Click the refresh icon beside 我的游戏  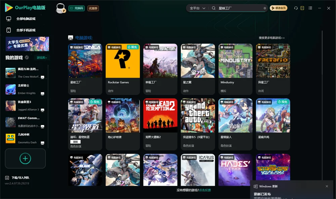coord(27,57)
